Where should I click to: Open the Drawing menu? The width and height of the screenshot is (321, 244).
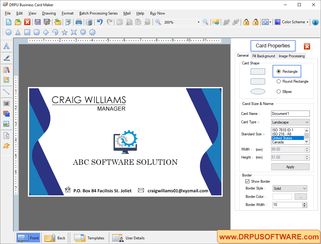coord(49,13)
